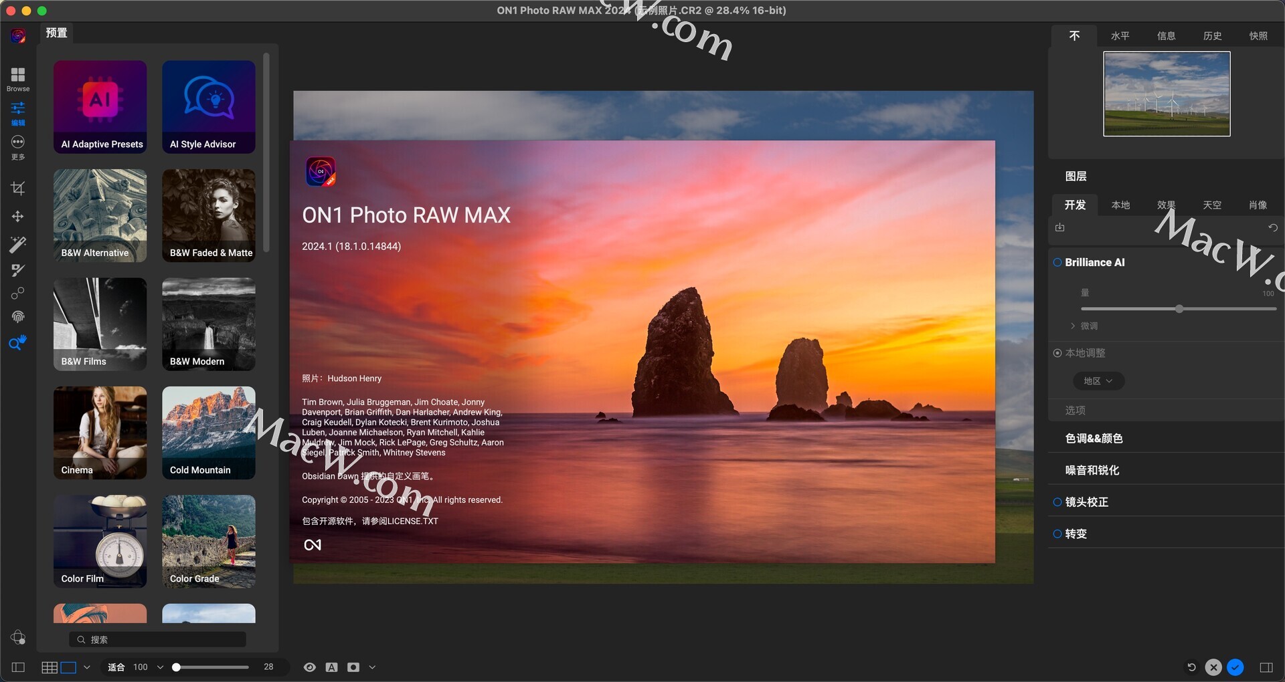The height and width of the screenshot is (682, 1285).
Task: Toggle mask view icon in bottom bar
Action: point(353,667)
